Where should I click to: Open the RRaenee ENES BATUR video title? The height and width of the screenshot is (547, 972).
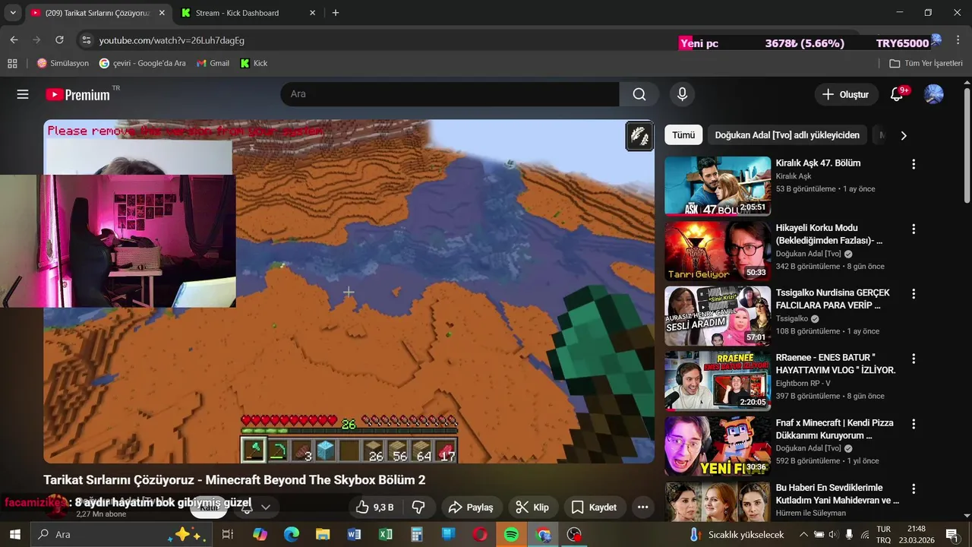pos(835,364)
